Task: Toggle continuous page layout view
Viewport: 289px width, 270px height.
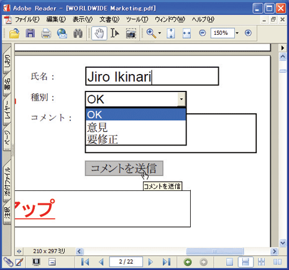Action: 245,262
